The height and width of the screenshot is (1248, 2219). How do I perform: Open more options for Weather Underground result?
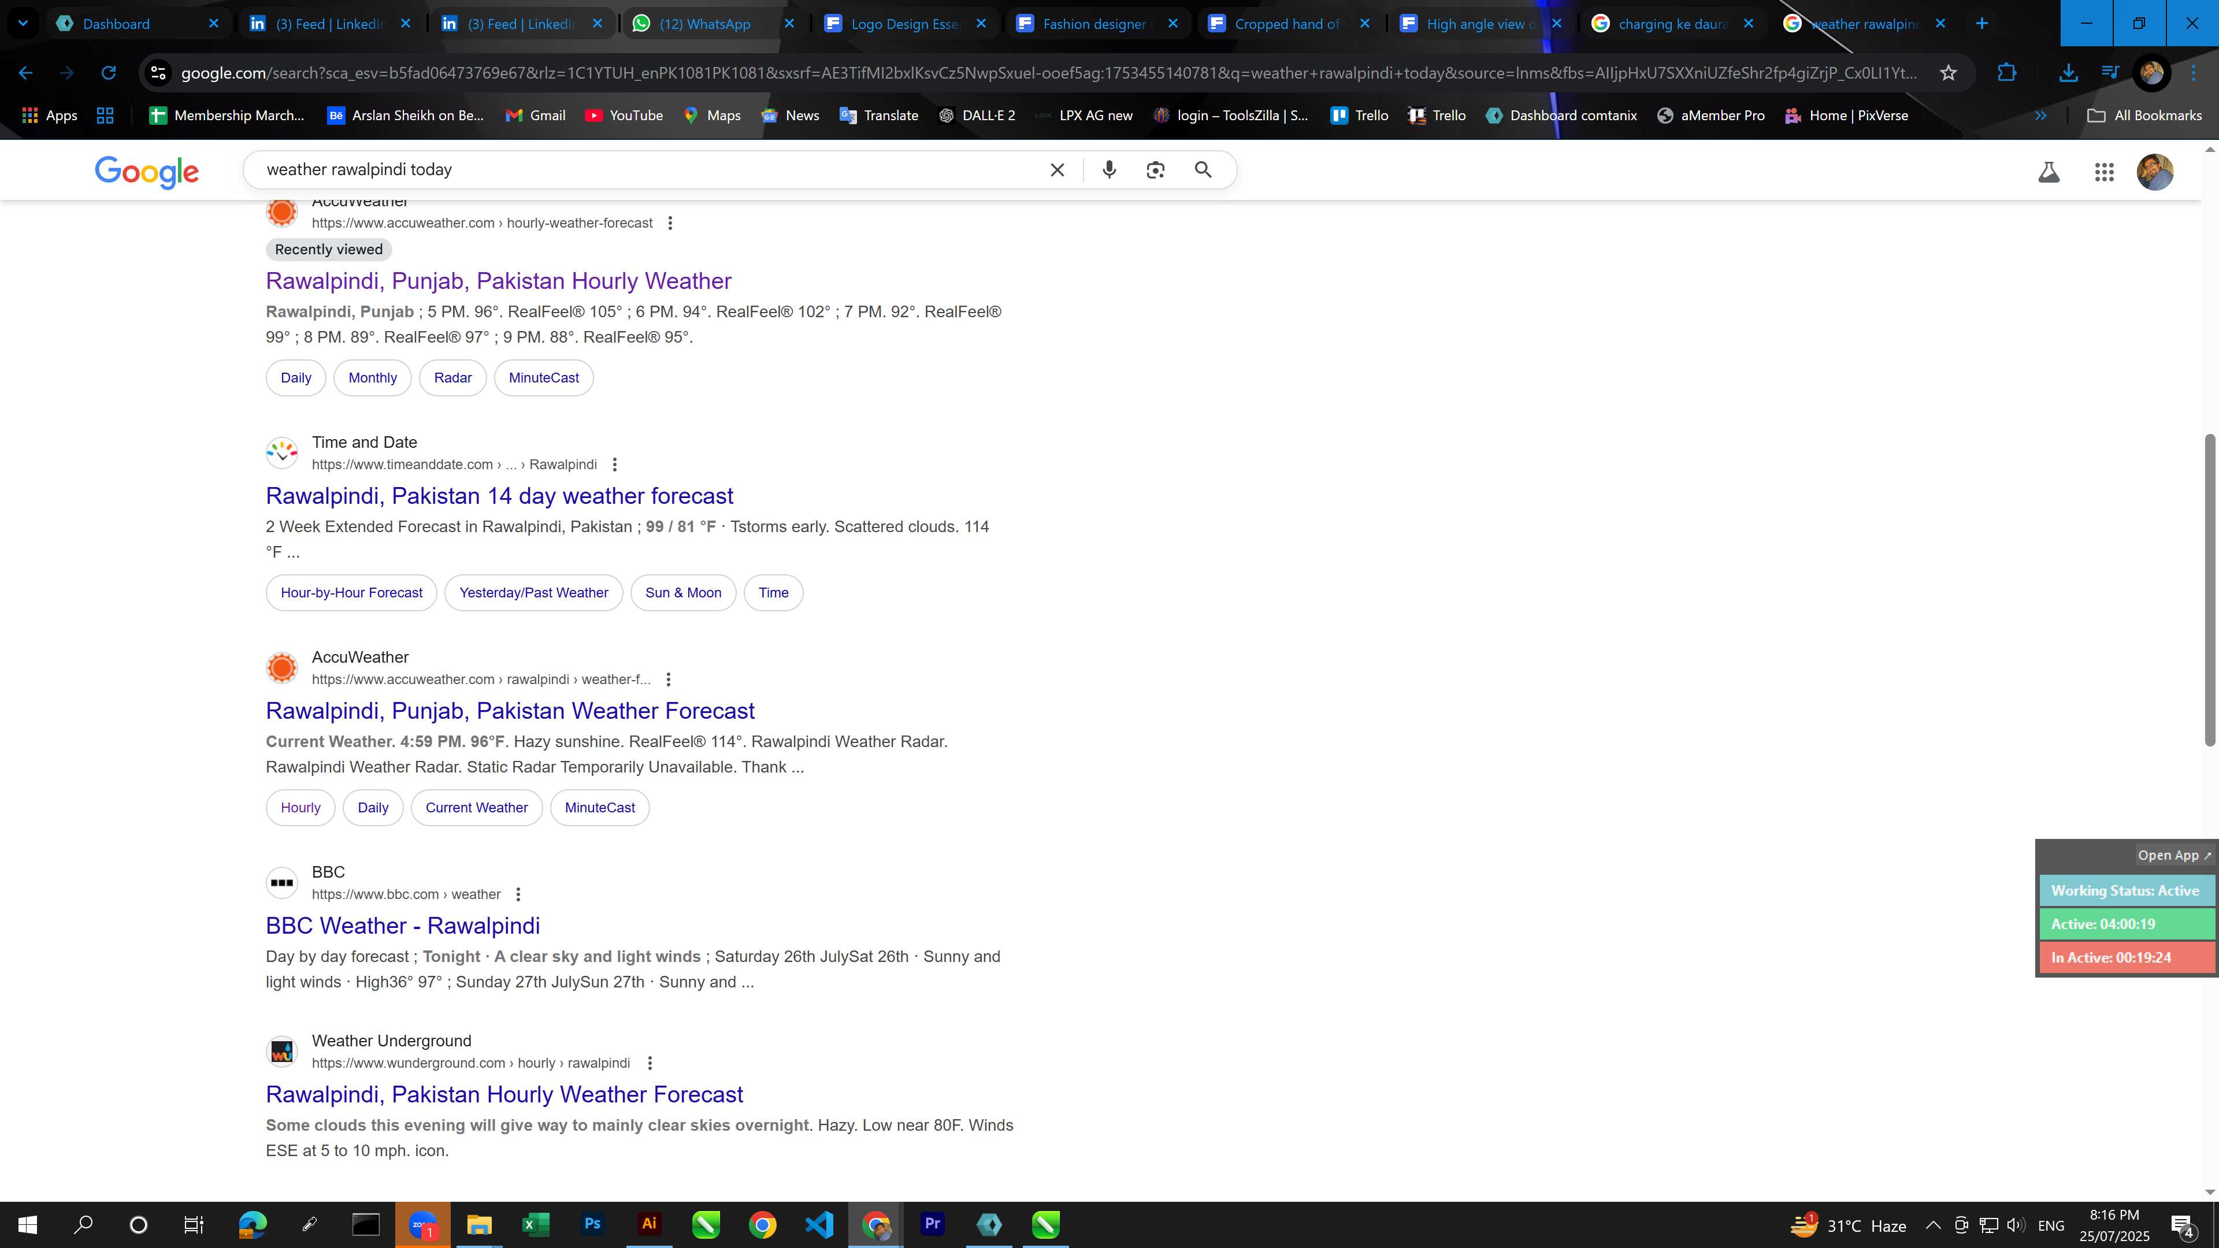pos(650,1064)
